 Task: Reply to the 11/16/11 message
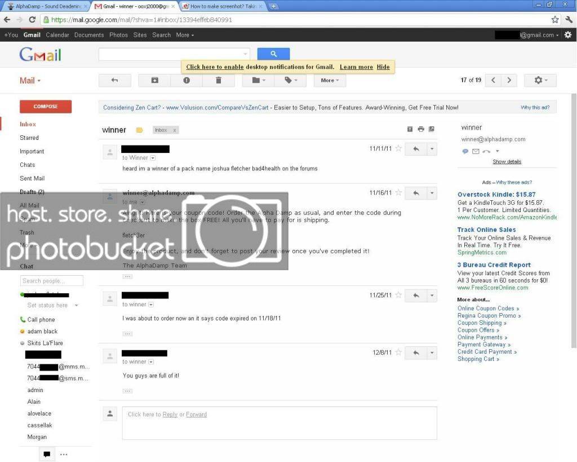[x=416, y=193]
